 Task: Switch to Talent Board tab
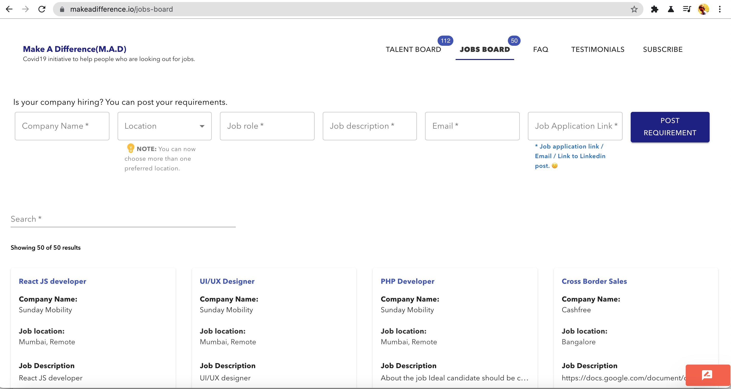click(x=413, y=49)
